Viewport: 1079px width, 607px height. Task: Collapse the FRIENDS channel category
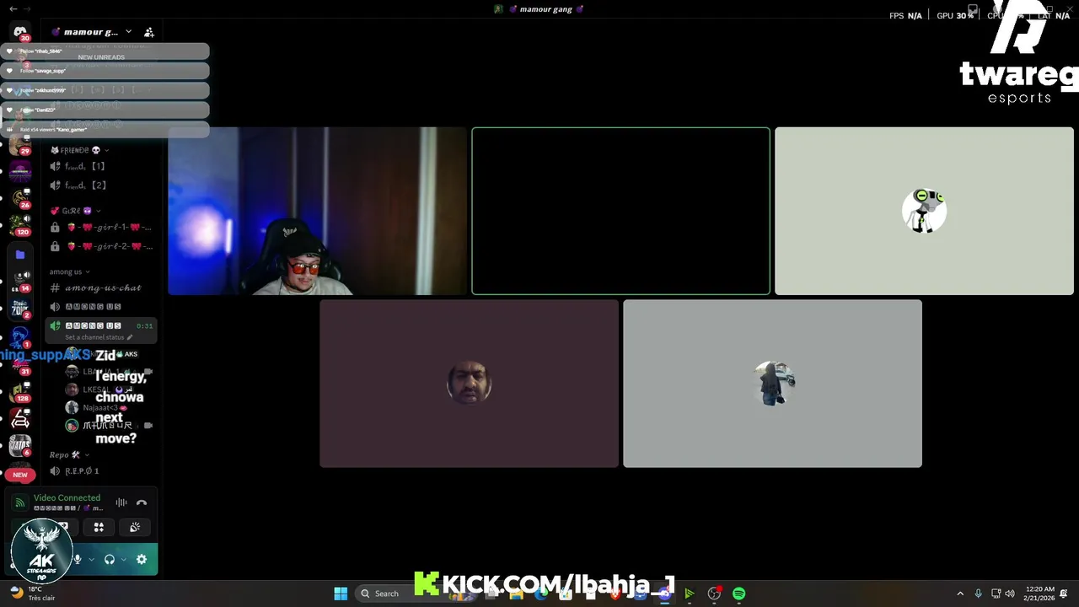tap(79, 150)
